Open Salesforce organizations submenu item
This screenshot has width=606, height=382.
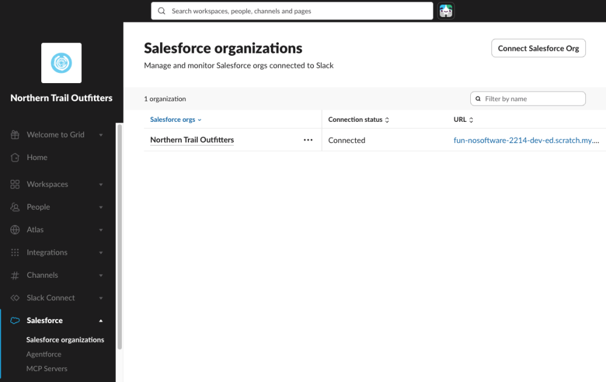coord(65,340)
